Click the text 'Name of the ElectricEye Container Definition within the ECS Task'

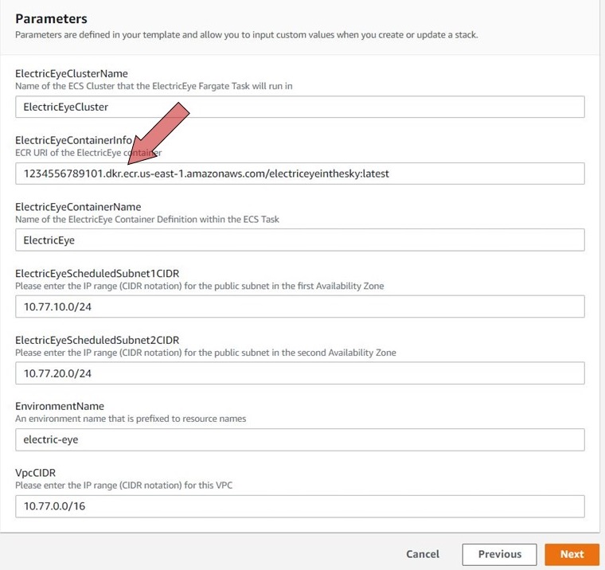[x=147, y=219]
